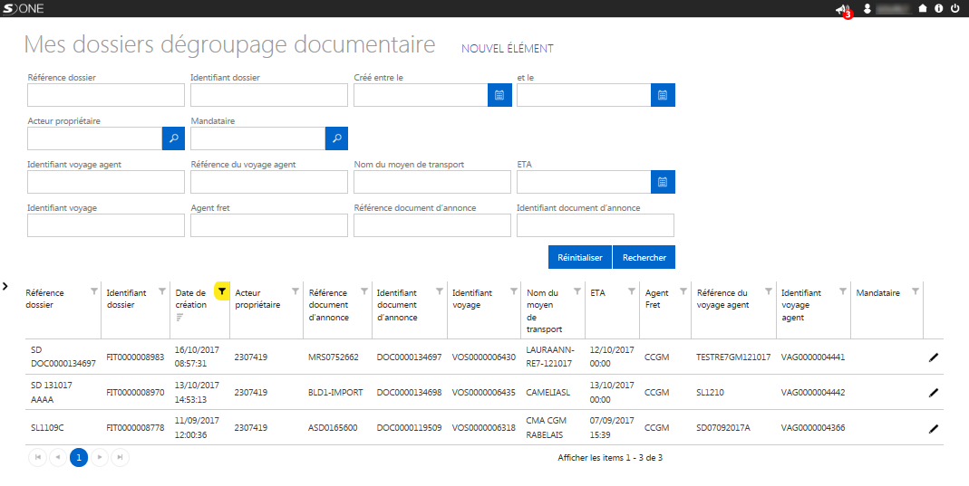969x486 pixels.
Task: Filter Nom du moyen de transport column
Action: 577,291
